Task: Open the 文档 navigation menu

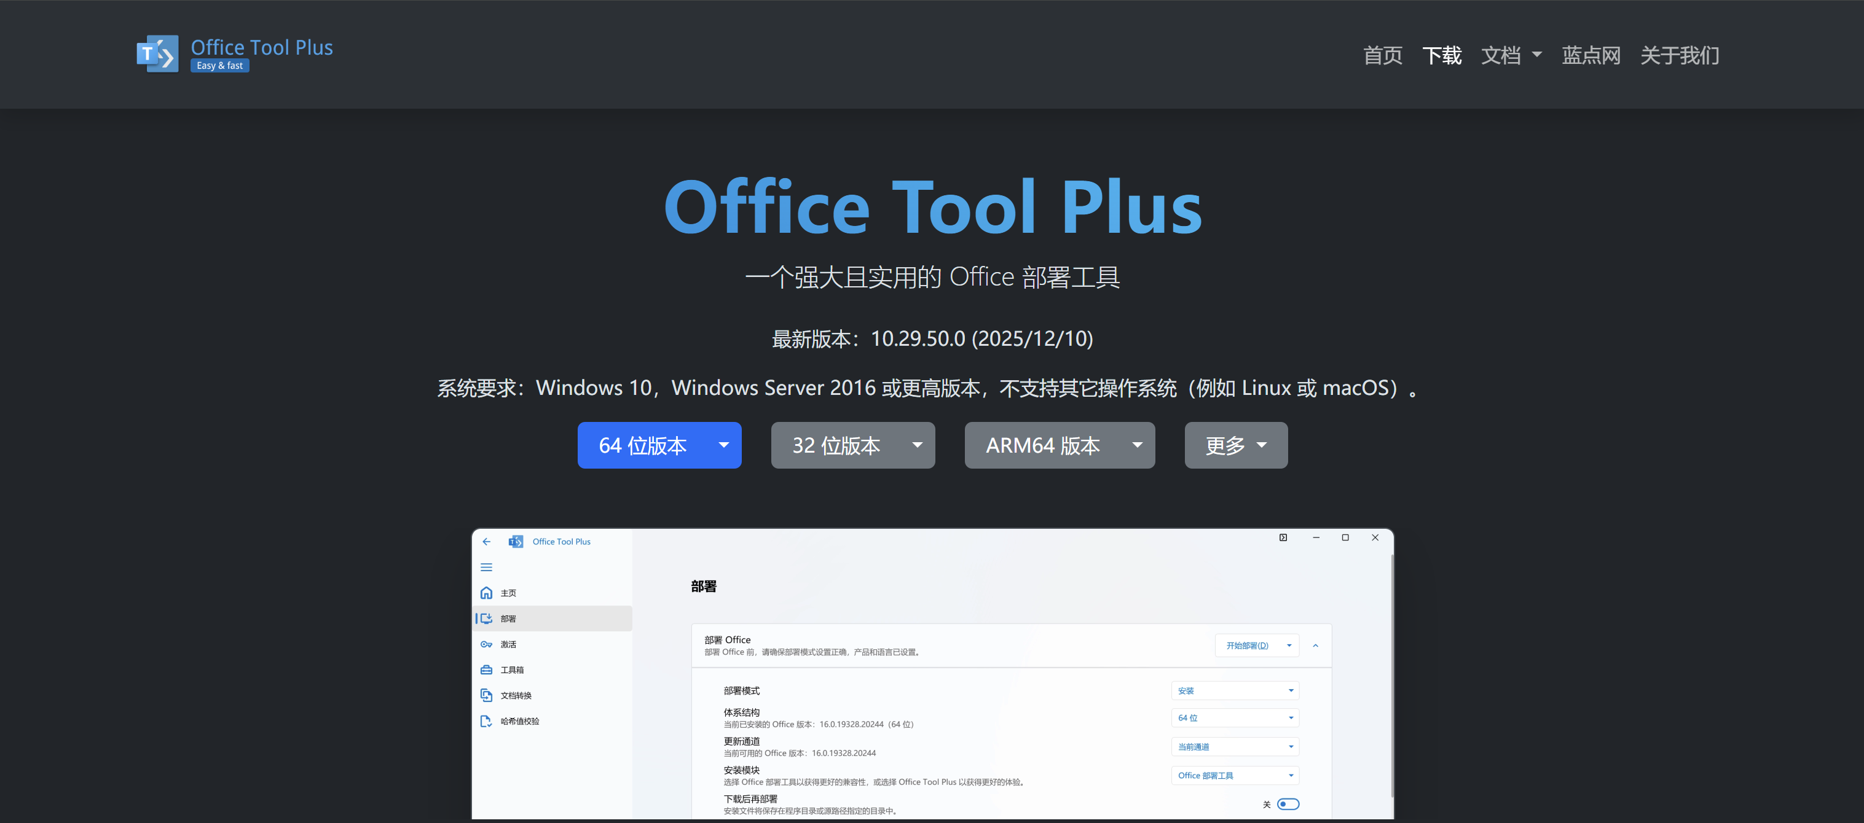Action: point(1511,55)
